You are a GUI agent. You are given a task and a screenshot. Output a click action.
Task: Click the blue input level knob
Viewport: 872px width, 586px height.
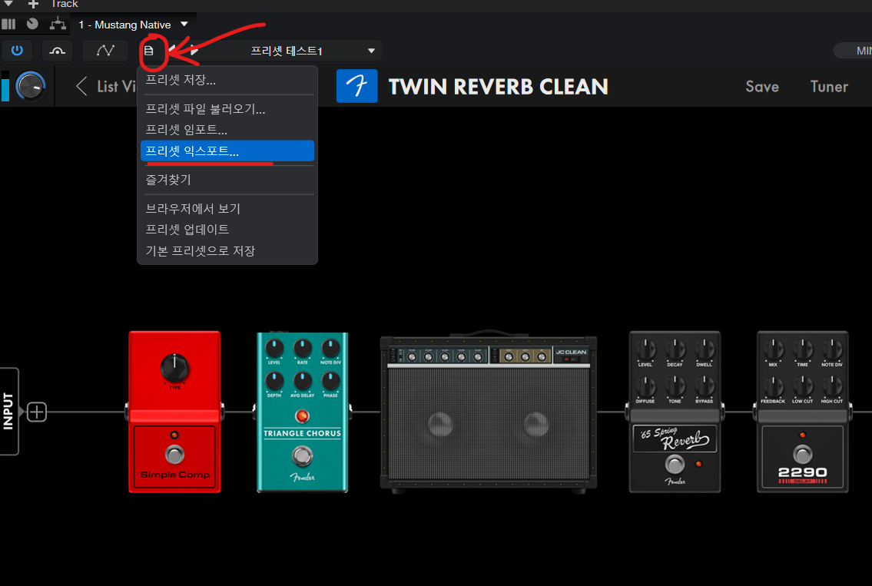pos(31,86)
